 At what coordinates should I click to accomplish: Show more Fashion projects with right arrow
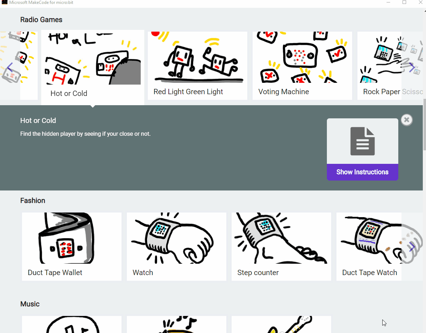point(412,247)
